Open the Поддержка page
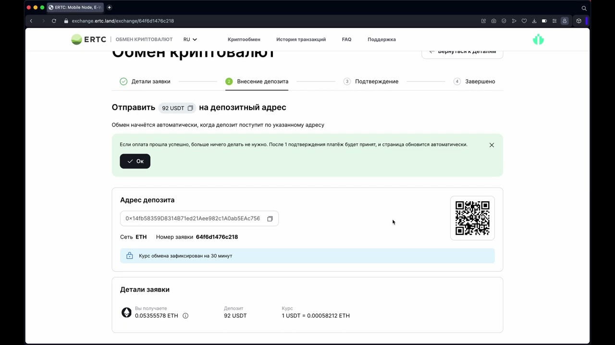 tap(381, 39)
